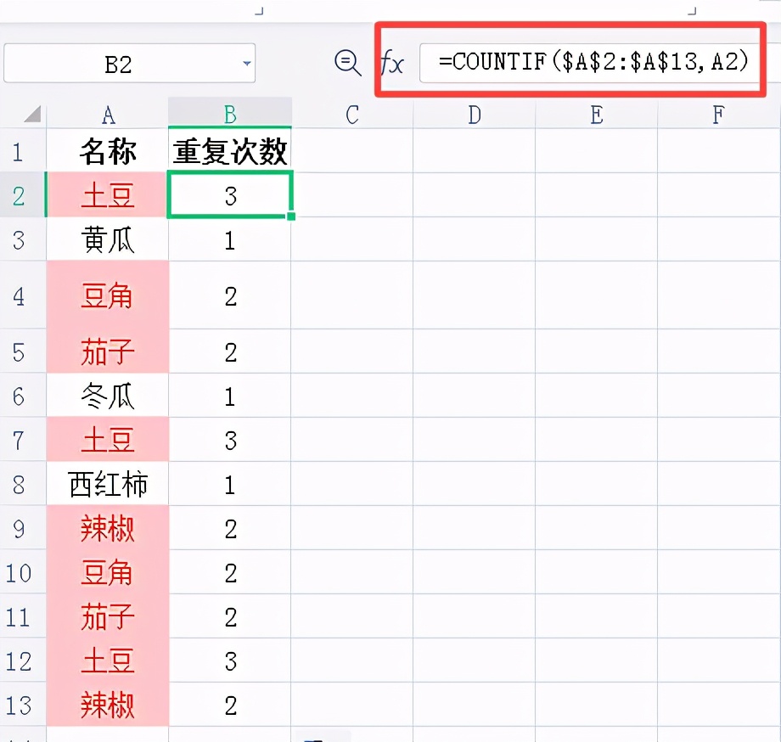Click cell B7 showing 3

coord(229,441)
